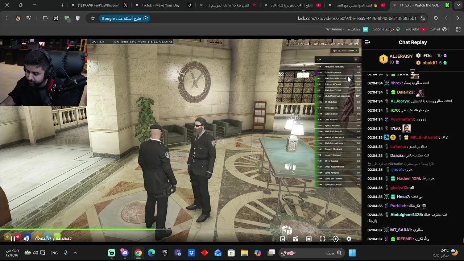Viewport: 464px width, 261px height.
Task: Switch ENG keyboard language
Action: pos(54,253)
